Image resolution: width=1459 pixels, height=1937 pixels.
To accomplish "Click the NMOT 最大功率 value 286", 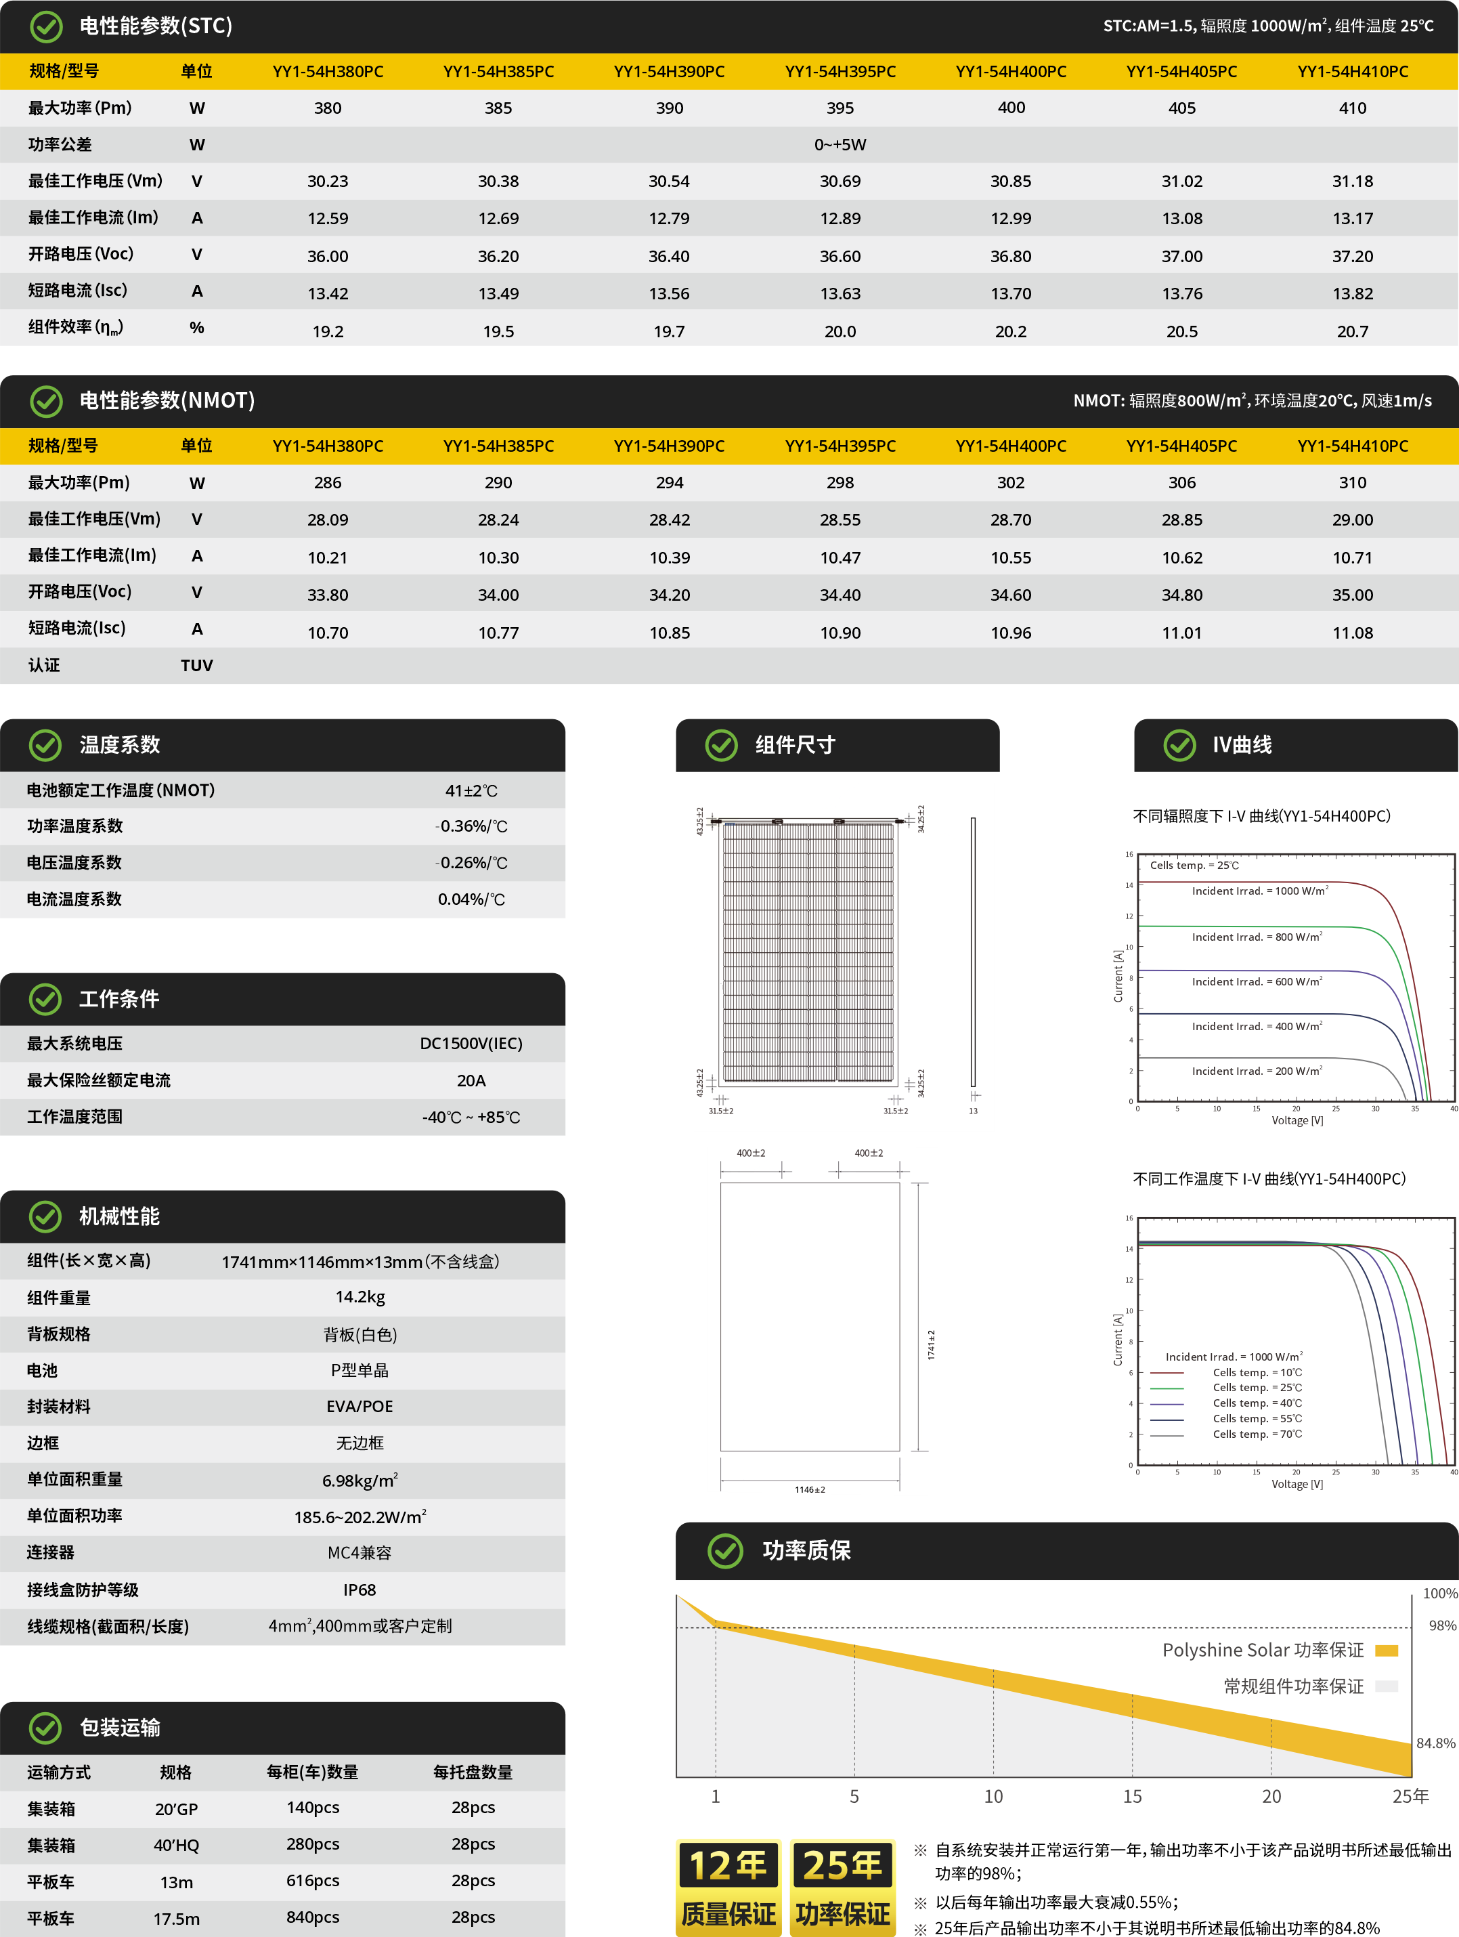I will click(x=328, y=484).
